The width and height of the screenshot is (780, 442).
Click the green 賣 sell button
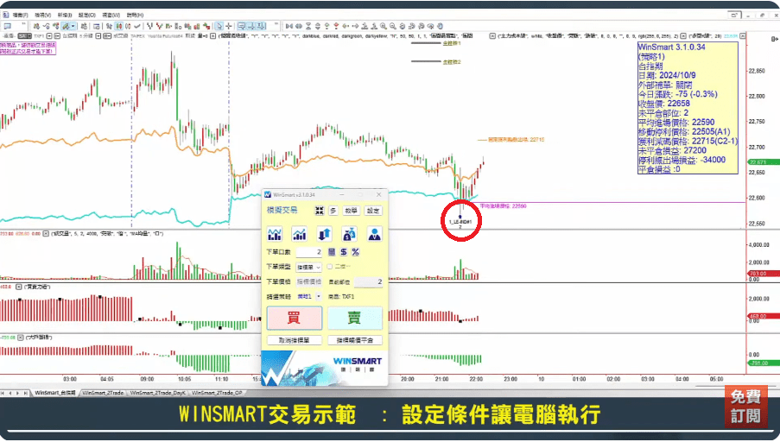355,319
